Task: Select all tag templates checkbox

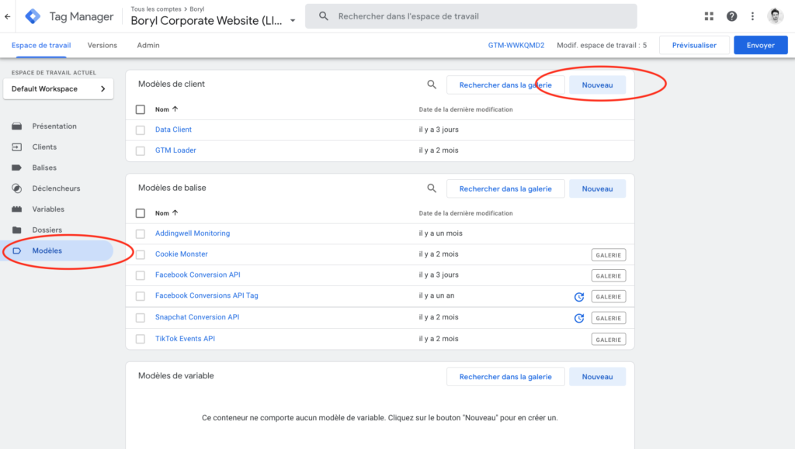Action: click(x=141, y=213)
